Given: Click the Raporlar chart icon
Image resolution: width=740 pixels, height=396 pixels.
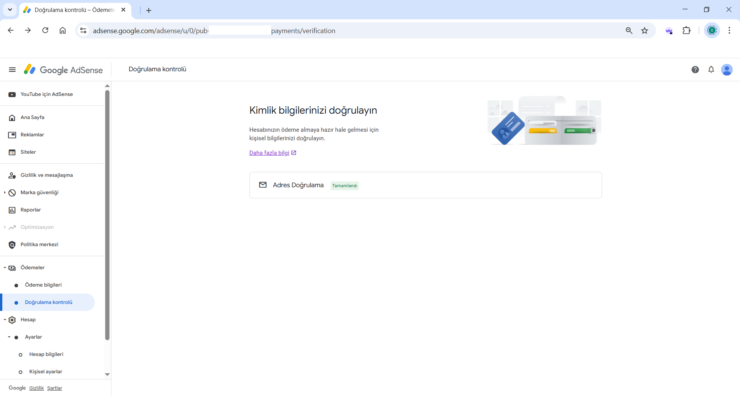Looking at the screenshot, I should click(x=12, y=210).
